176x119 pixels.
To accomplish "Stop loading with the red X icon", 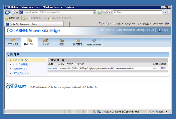I will pyautogui.click(x=109, y=12).
